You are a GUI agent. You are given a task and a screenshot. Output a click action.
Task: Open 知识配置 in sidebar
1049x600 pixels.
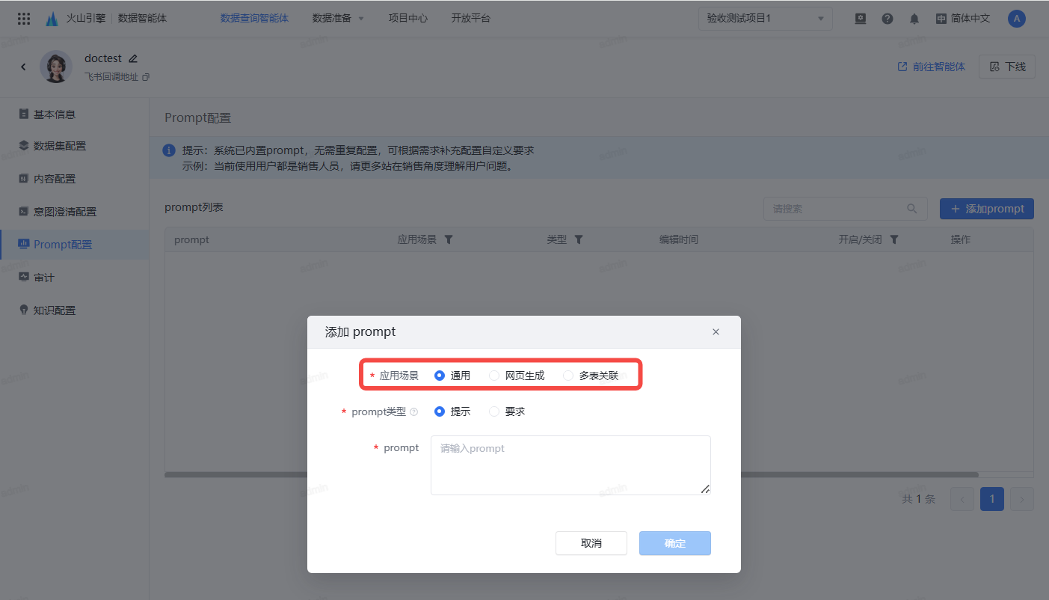click(x=75, y=310)
